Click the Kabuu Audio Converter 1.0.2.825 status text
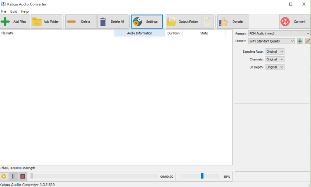This screenshot has height=187, width=311. point(27,184)
